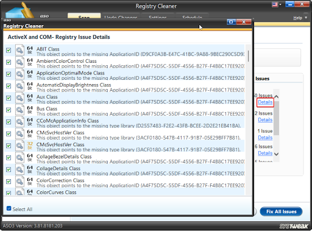
Task: Click the issues list scroll-up arrow
Action: point(276,97)
